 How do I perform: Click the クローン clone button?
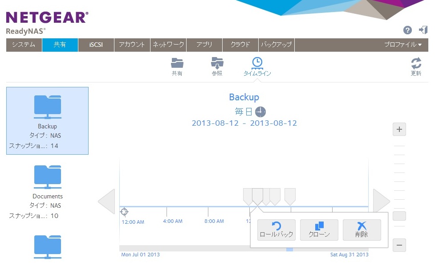pos(319,230)
